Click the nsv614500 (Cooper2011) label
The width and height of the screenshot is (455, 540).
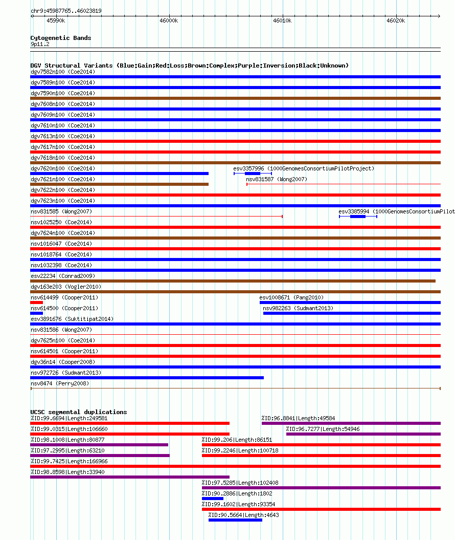(64, 308)
